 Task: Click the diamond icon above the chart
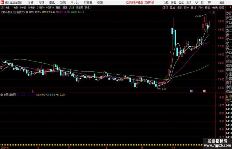click(210, 12)
